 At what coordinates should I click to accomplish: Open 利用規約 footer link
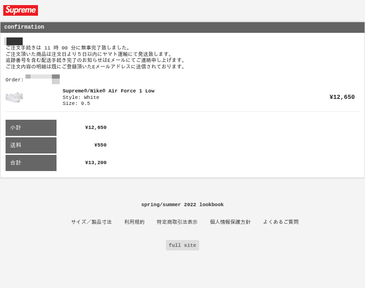tap(134, 222)
